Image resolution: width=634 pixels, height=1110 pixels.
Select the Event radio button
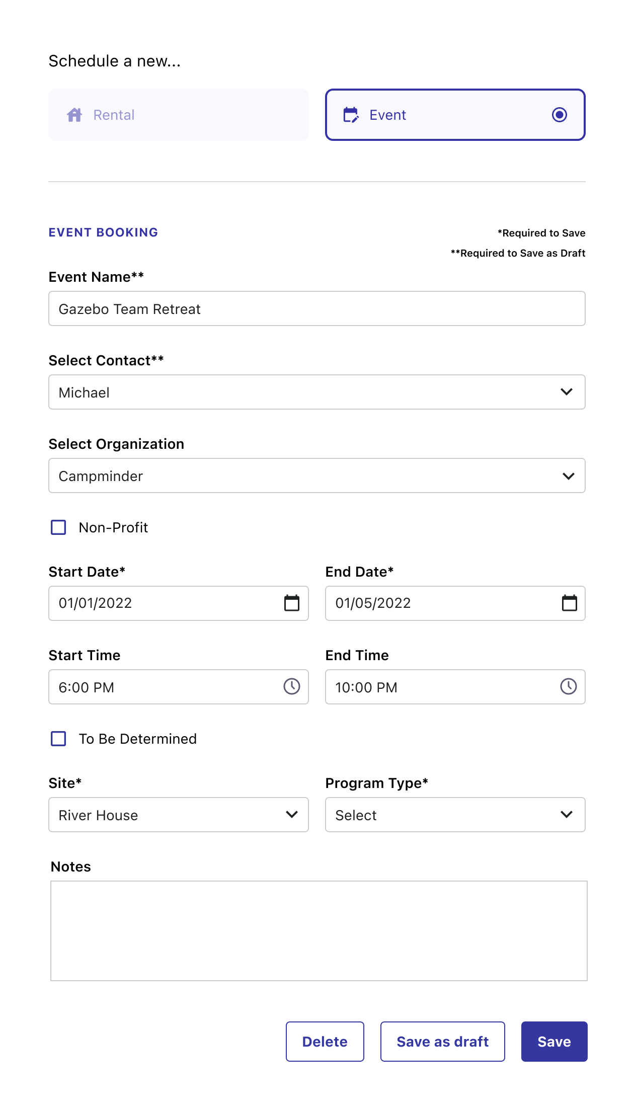(560, 115)
